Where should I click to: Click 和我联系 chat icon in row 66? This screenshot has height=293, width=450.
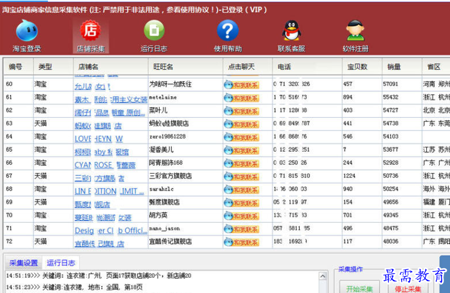(241, 164)
